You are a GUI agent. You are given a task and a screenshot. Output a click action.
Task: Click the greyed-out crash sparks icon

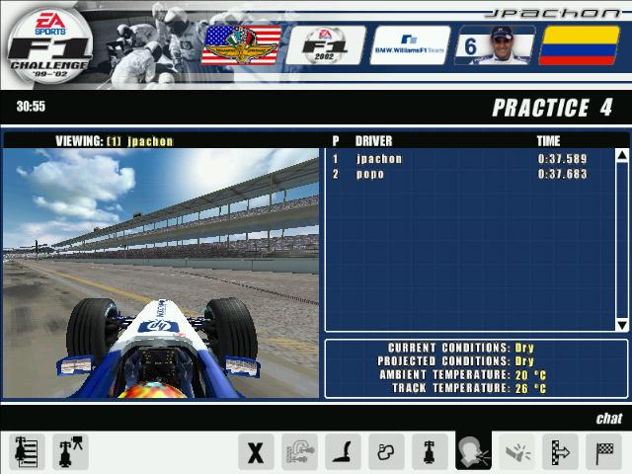pos(517,452)
